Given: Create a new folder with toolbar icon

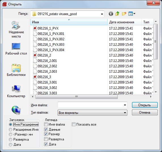Looking at the screenshot, I should pos(124,14).
